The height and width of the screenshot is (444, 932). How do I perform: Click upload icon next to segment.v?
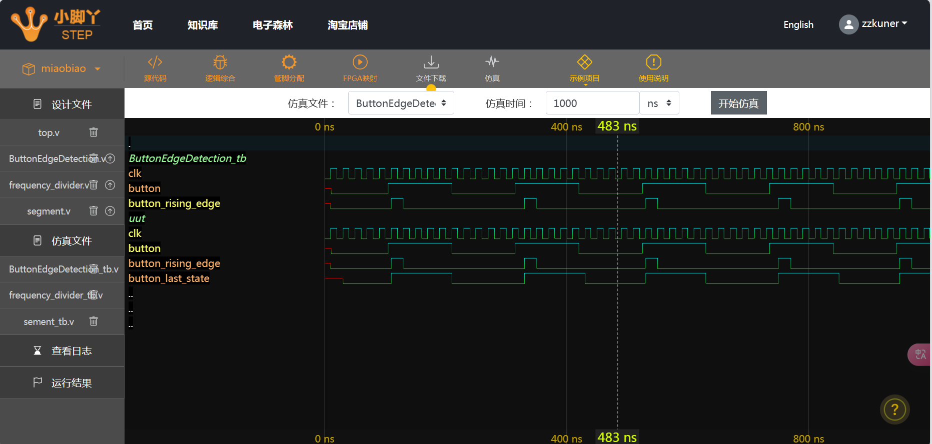click(110, 211)
